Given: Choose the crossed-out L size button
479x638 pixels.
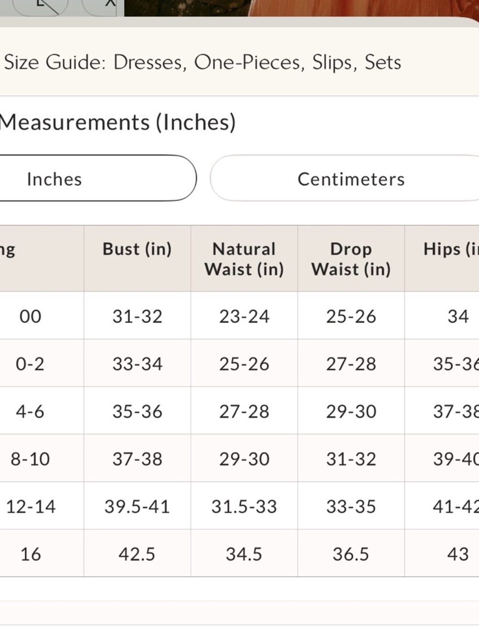Looking at the screenshot, I should [x=40, y=7].
